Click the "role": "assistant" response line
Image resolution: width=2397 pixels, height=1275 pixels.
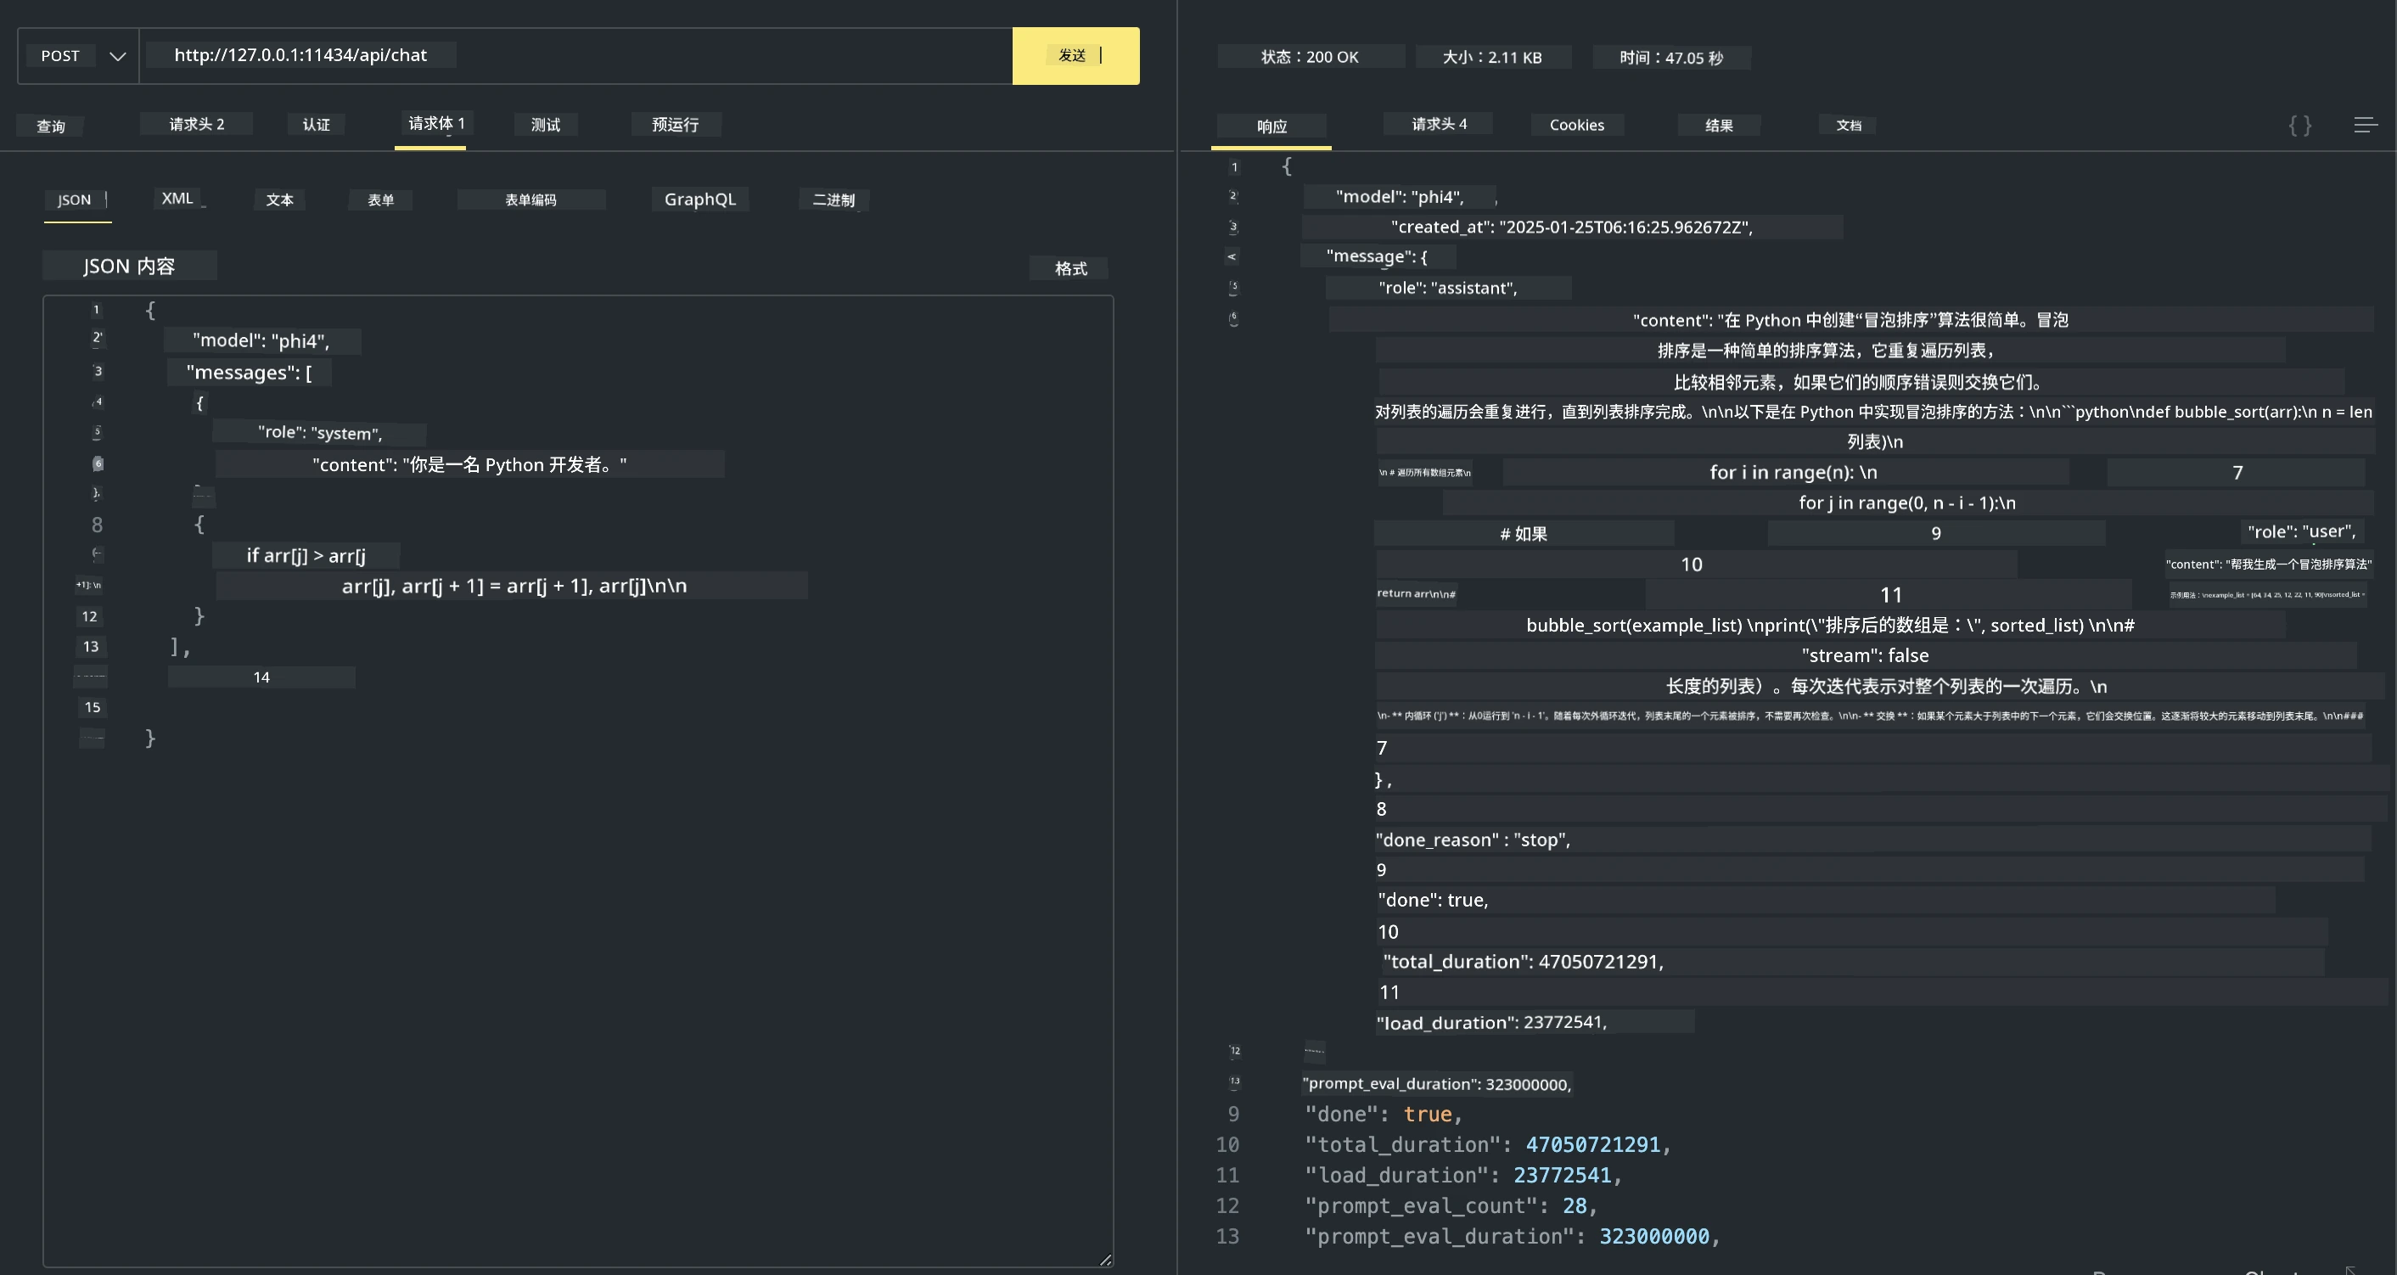[1448, 289]
